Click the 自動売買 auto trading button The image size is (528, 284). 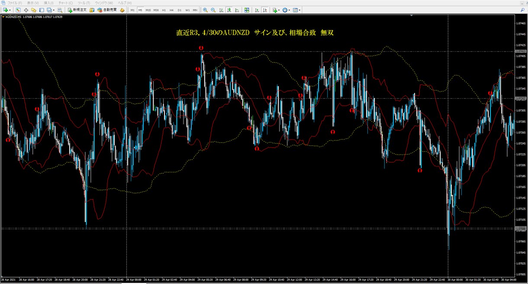coord(107,10)
